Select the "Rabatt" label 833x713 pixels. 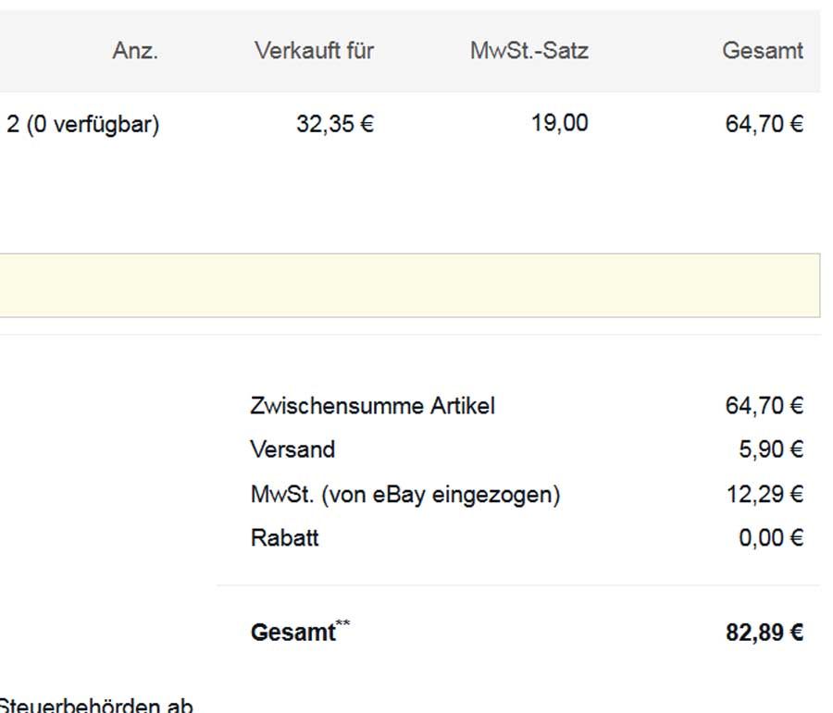284,538
